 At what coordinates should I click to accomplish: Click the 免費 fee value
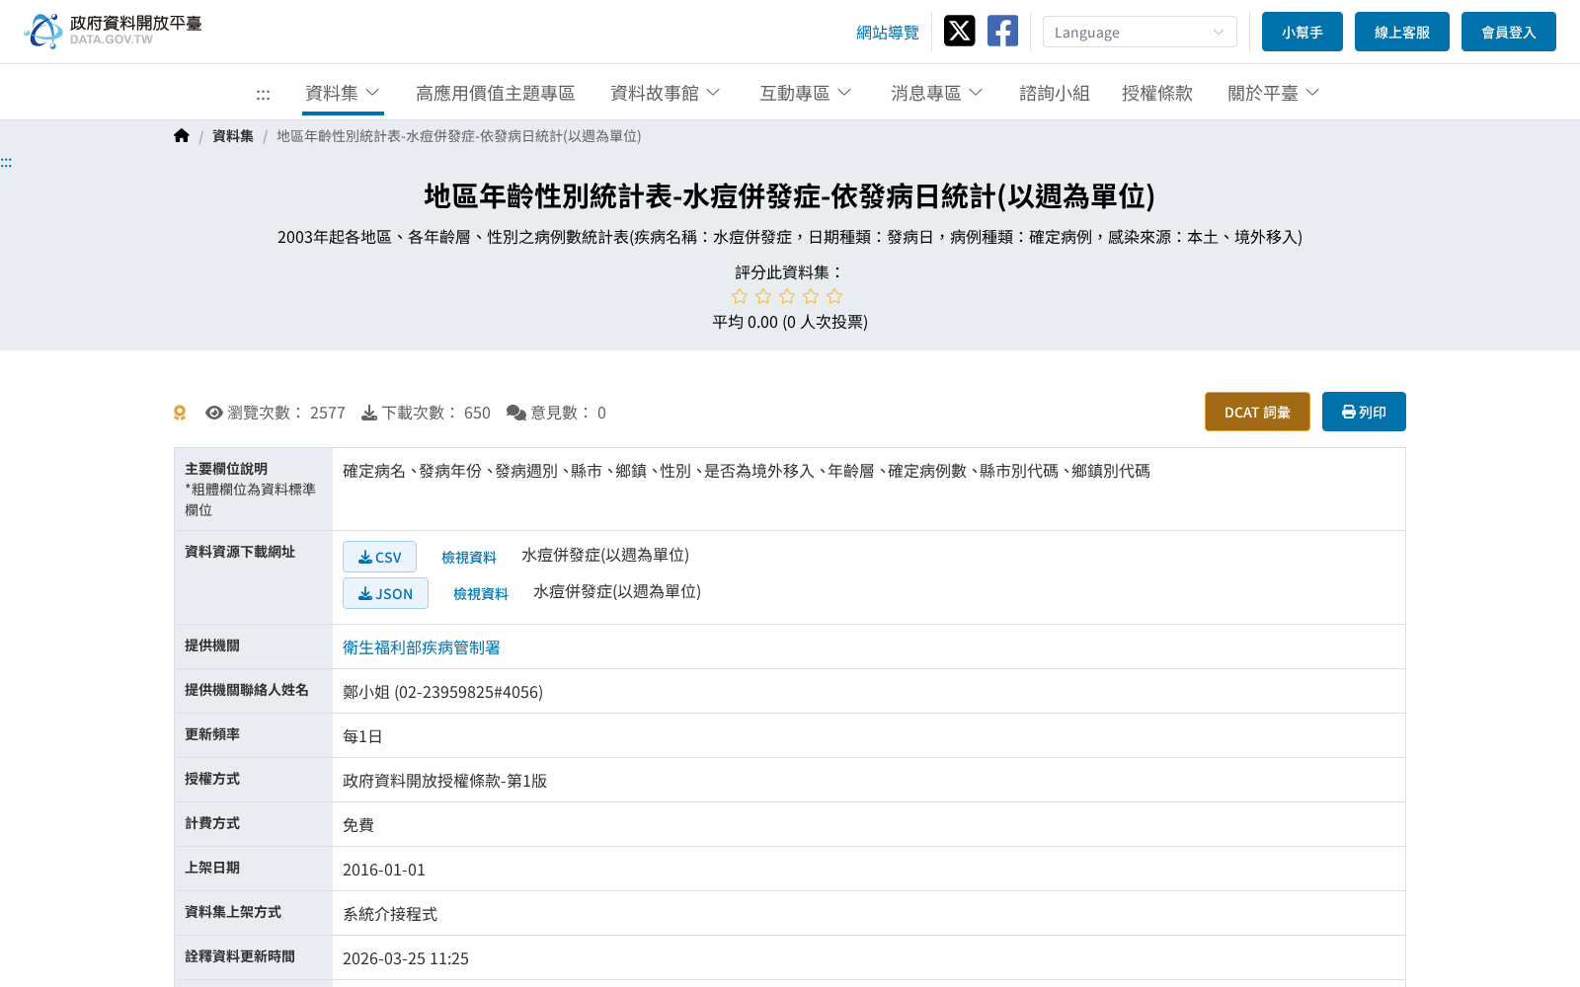[x=358, y=825]
